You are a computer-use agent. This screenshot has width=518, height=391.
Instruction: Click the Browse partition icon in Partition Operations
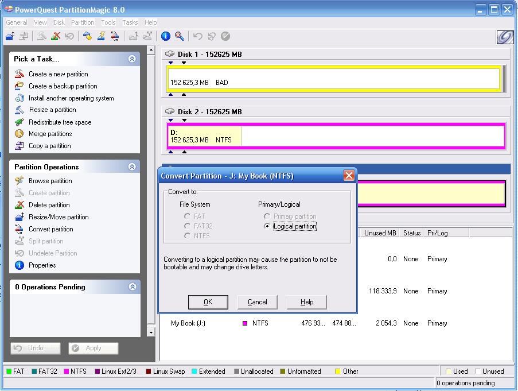click(x=20, y=180)
